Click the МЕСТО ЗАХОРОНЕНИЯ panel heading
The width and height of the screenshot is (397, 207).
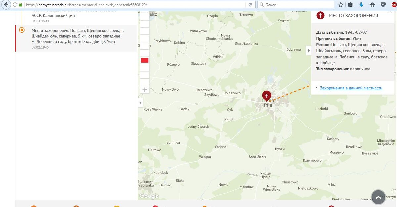[353, 16]
